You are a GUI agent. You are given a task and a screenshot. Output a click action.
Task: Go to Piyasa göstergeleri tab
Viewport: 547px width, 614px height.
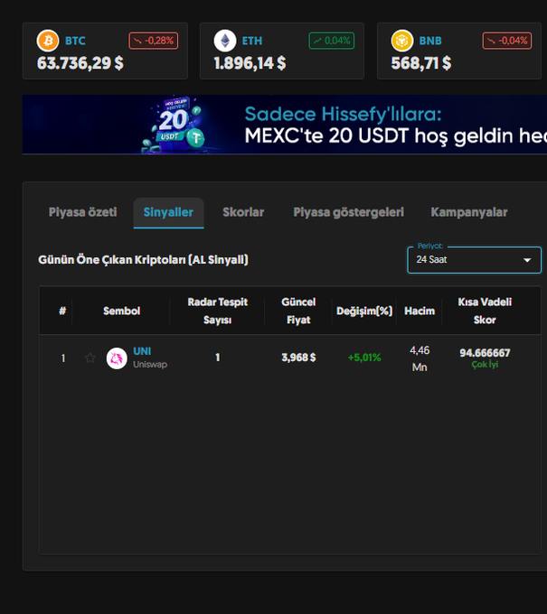[349, 212]
